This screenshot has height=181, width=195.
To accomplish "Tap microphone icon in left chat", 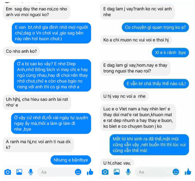I will pyautogui.click(x=31, y=172).
